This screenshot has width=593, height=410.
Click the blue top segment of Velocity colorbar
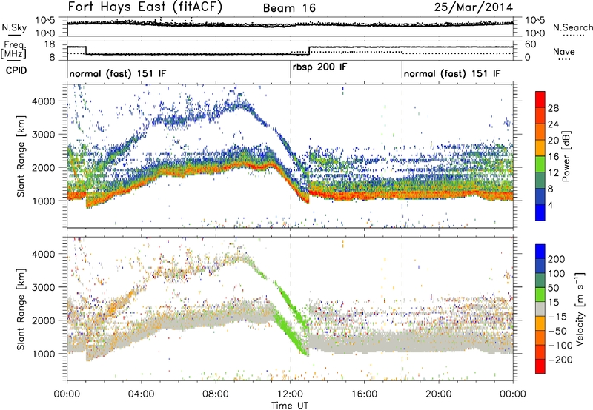click(540, 252)
